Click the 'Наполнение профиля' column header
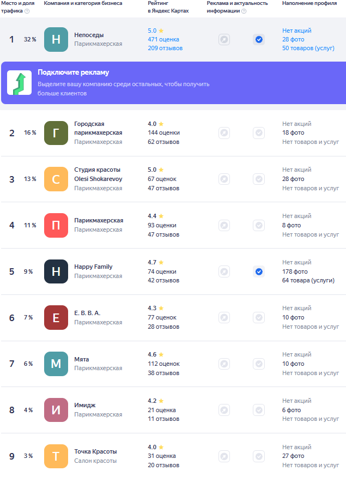The width and height of the screenshot is (346, 477). pyautogui.click(x=309, y=3)
